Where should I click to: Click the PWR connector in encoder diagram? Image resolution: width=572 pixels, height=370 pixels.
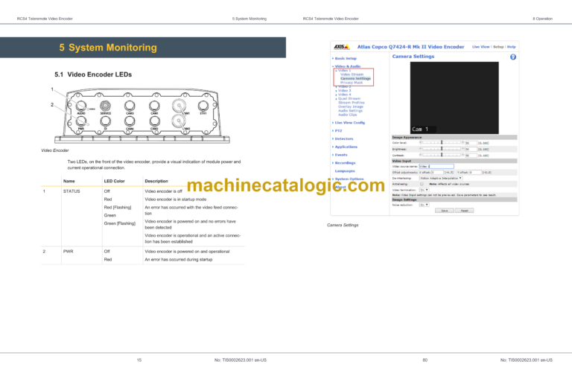point(81,121)
